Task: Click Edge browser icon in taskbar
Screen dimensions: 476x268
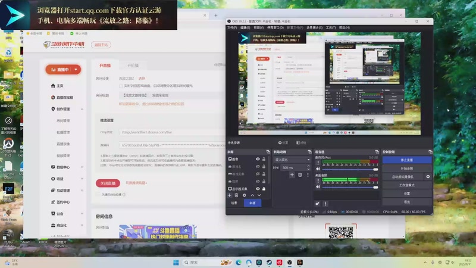Action: 239,262
